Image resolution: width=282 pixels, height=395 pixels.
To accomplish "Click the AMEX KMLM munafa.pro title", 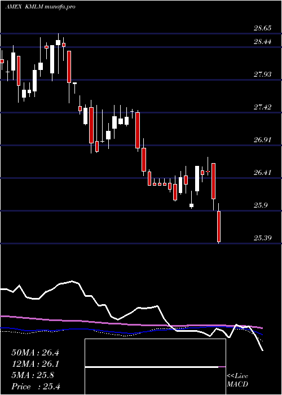I will pyautogui.click(x=40, y=7).
